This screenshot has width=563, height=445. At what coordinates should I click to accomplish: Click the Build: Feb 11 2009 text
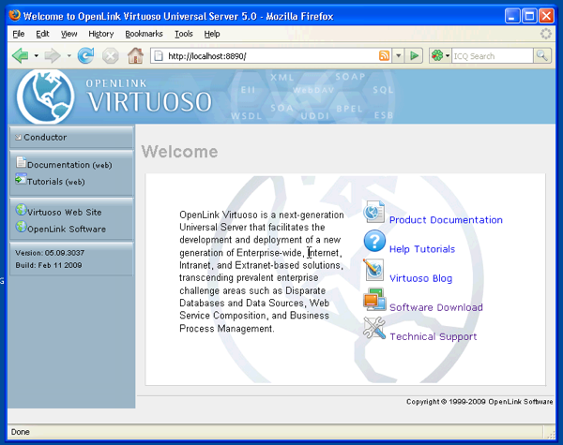click(x=49, y=265)
